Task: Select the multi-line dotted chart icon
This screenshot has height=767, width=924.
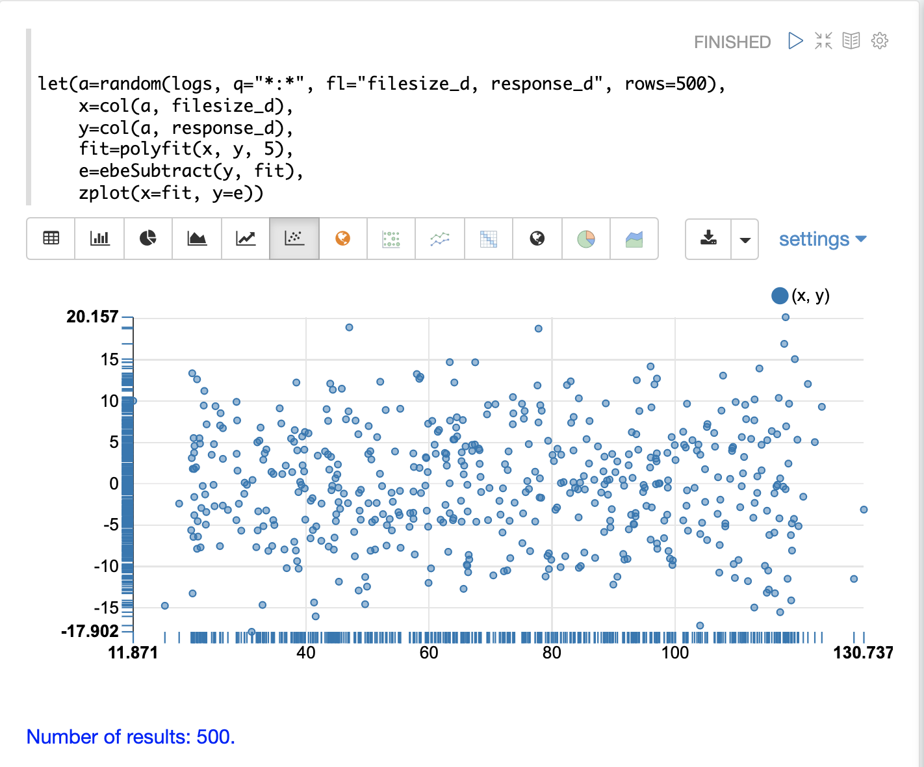Action: [x=440, y=239]
